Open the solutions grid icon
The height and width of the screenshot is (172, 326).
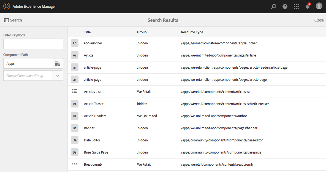point(296,6)
